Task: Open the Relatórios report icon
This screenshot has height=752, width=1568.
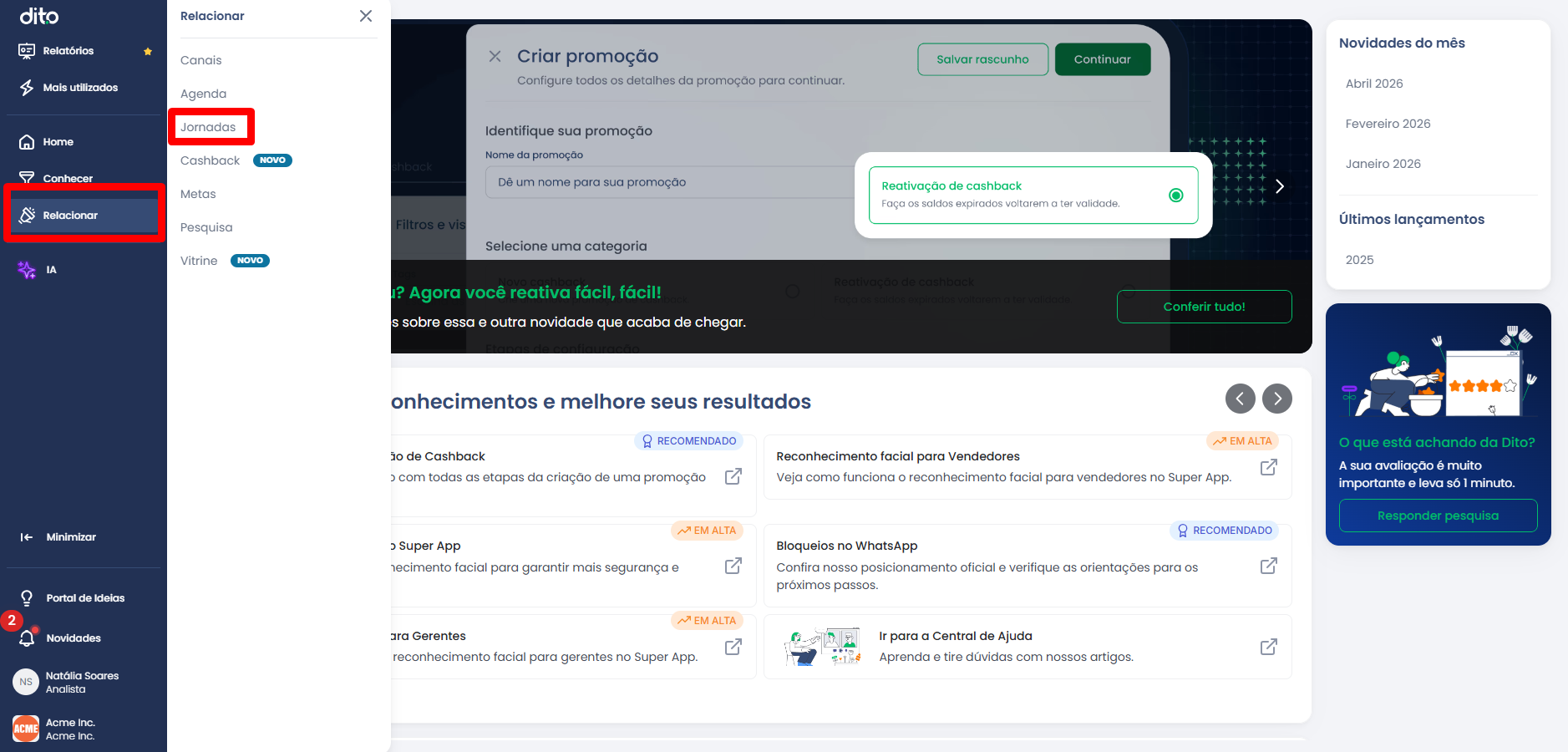Action: [x=27, y=51]
